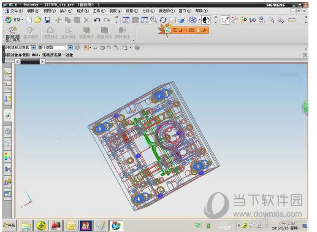The height and width of the screenshot is (232, 317).
Task: Open the color palette tab in resource bar
Action: pyautogui.click(x=7, y=157)
